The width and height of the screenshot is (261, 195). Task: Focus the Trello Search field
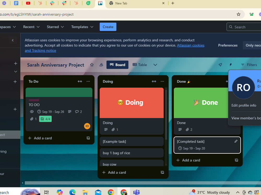pos(244,27)
